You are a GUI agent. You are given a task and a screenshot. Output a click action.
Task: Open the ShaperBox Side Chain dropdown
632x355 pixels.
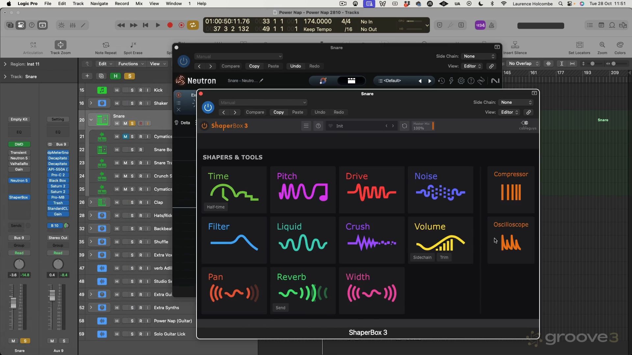515,102
